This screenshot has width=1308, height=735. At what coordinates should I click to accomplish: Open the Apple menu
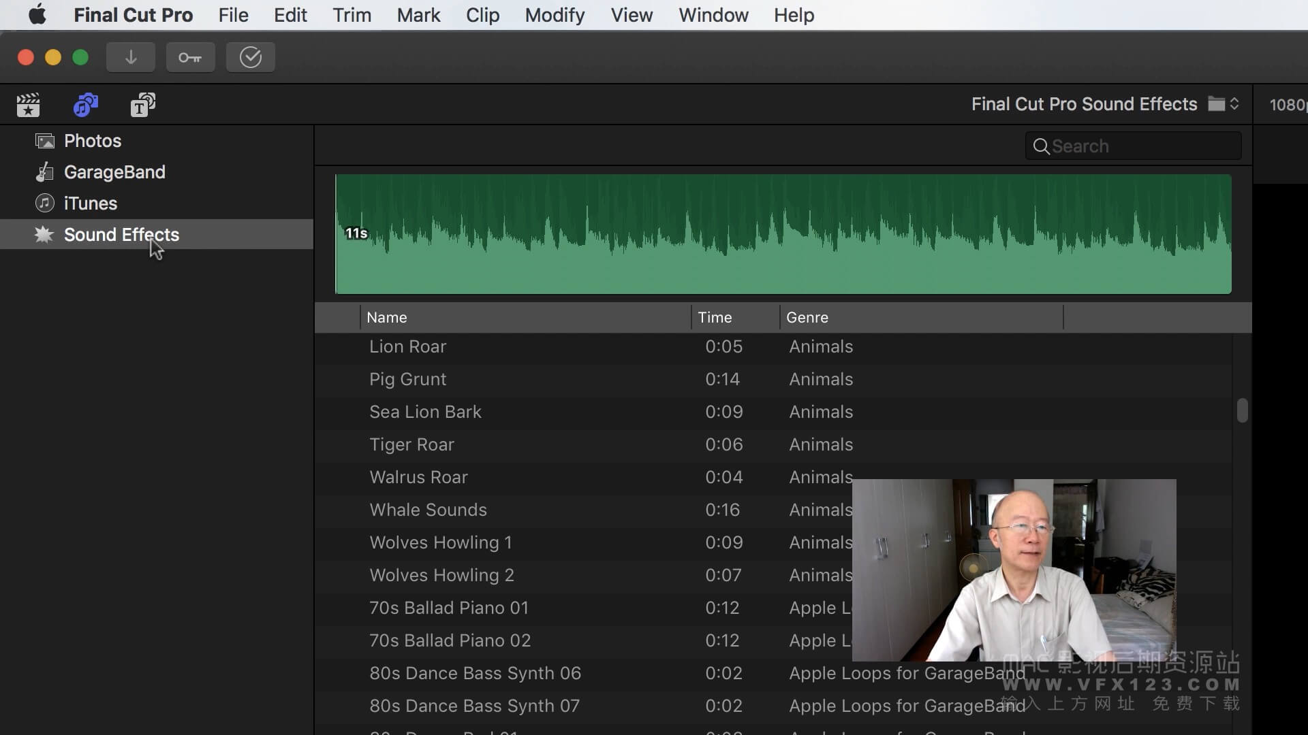point(37,14)
